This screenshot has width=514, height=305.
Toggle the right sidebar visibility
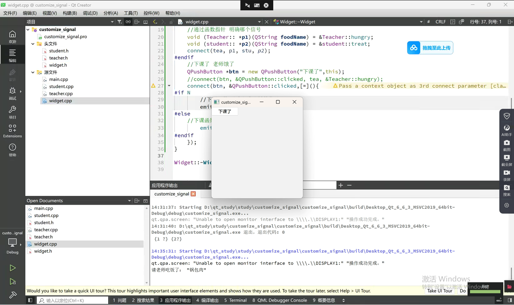(x=510, y=300)
